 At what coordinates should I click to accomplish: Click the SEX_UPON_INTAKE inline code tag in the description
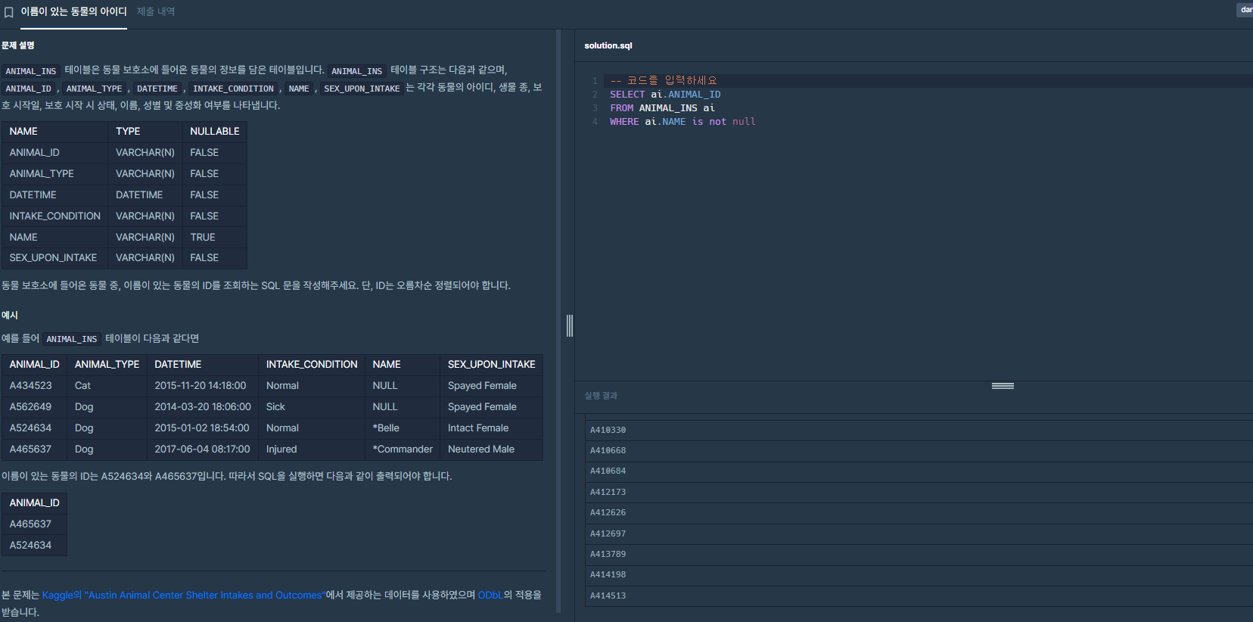click(362, 89)
